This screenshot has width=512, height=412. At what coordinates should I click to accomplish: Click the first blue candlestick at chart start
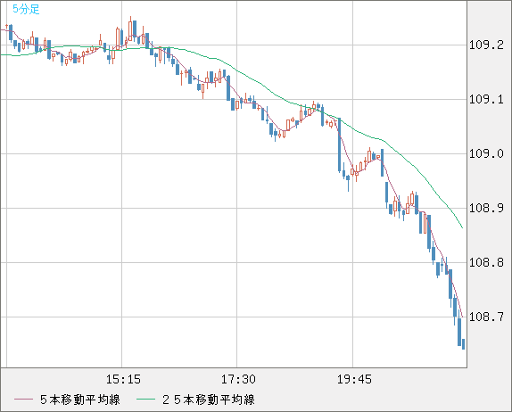[x=11, y=33]
